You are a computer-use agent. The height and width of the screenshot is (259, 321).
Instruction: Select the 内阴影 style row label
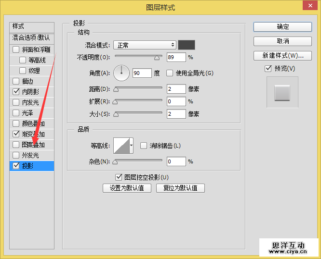30,92
